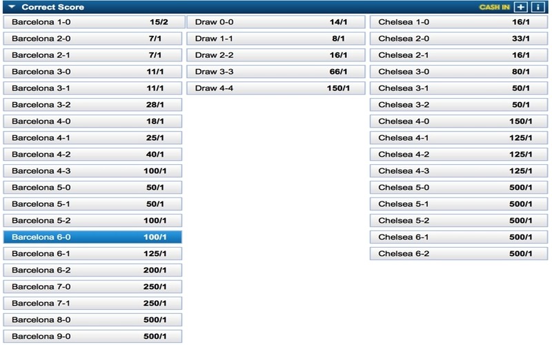
Task: Open the info icon in header
Action: click(538, 7)
